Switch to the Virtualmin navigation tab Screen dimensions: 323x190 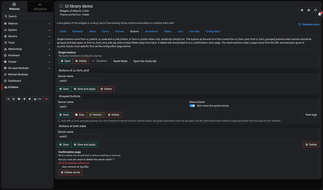(40, 7)
